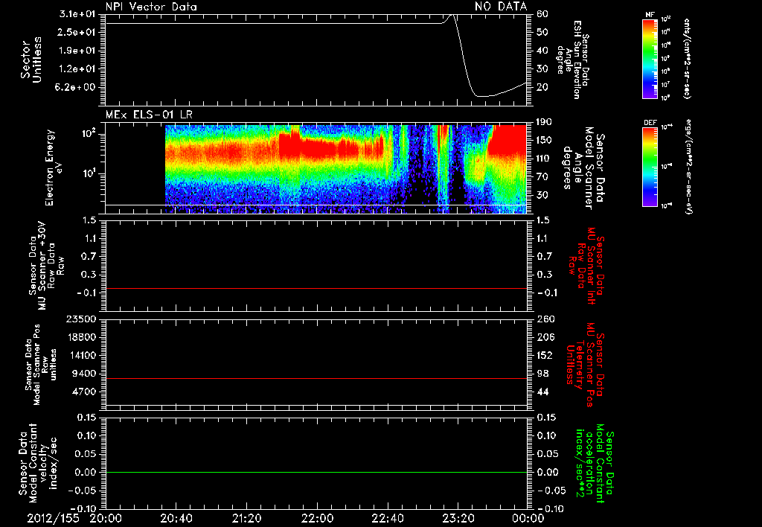This screenshot has height=527, width=762.
Task: Click the '22:00' time axis label
Action: coord(318,519)
